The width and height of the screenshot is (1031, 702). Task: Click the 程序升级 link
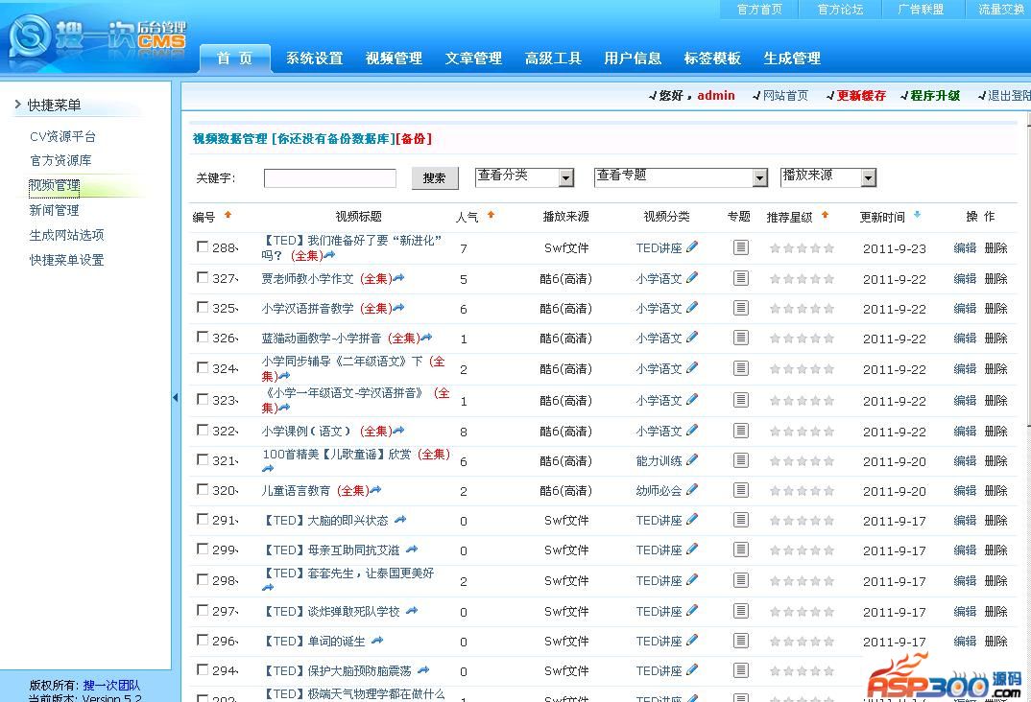tap(935, 96)
